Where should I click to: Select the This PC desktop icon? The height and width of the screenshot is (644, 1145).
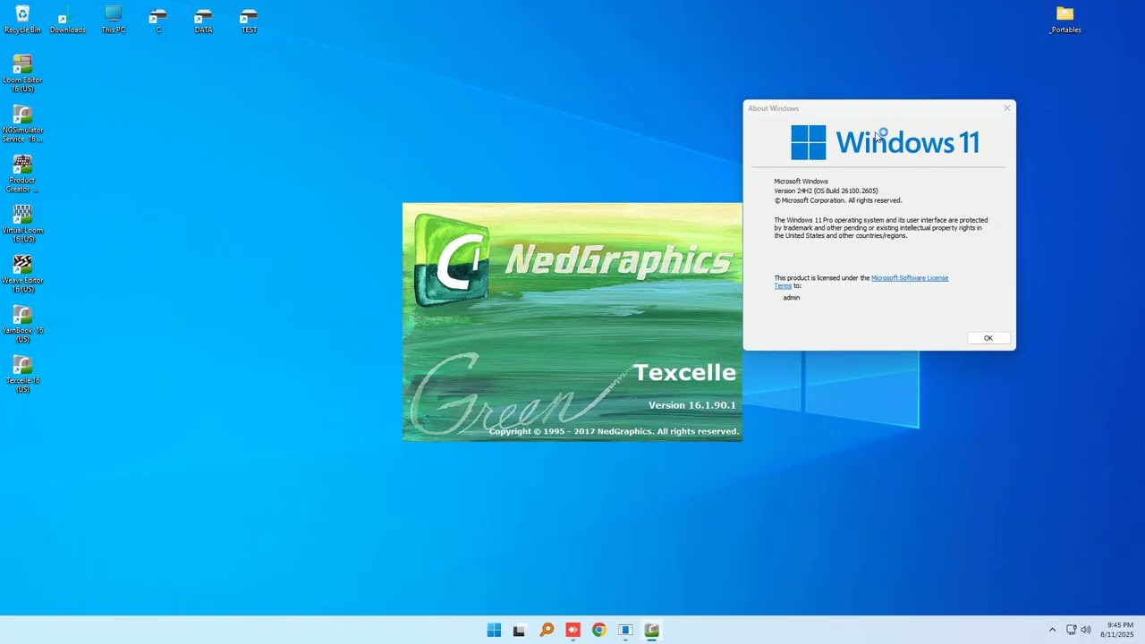(x=113, y=19)
